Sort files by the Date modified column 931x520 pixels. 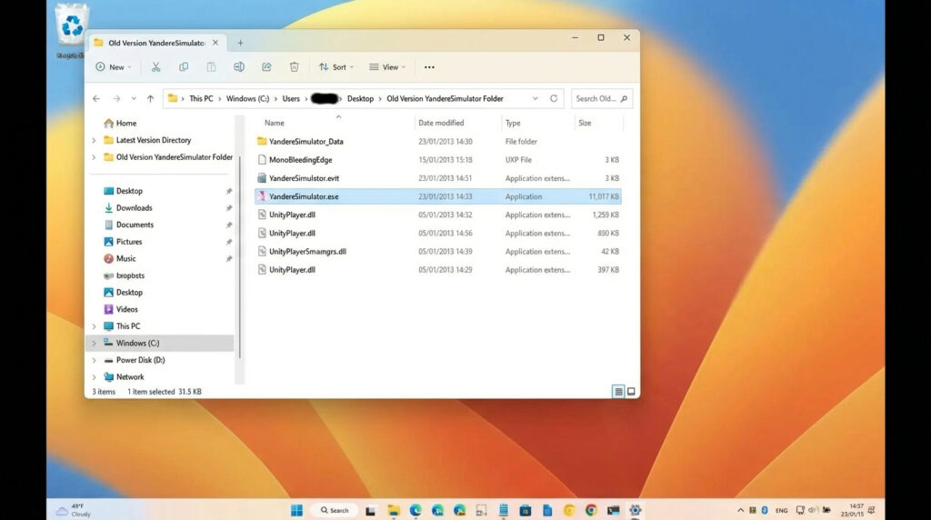(441, 123)
